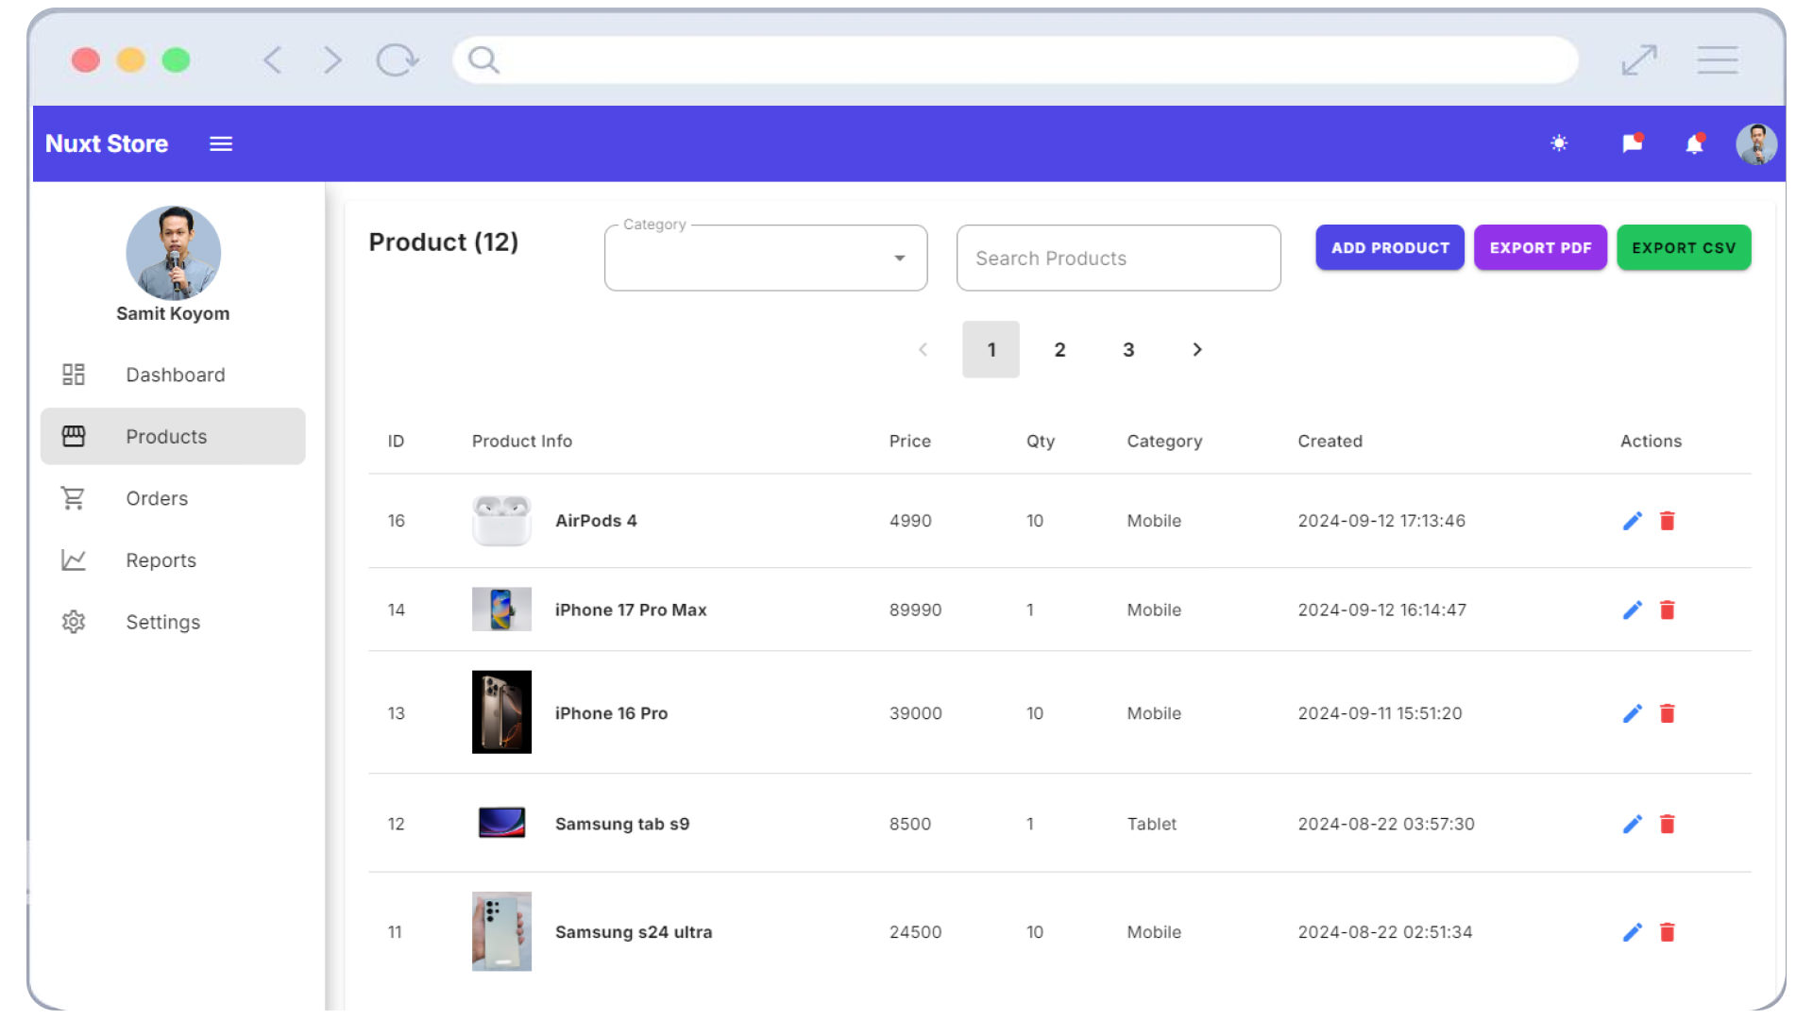This screenshot has height=1019, width=1813.
Task: Click the Created column header
Action: 1330,441
